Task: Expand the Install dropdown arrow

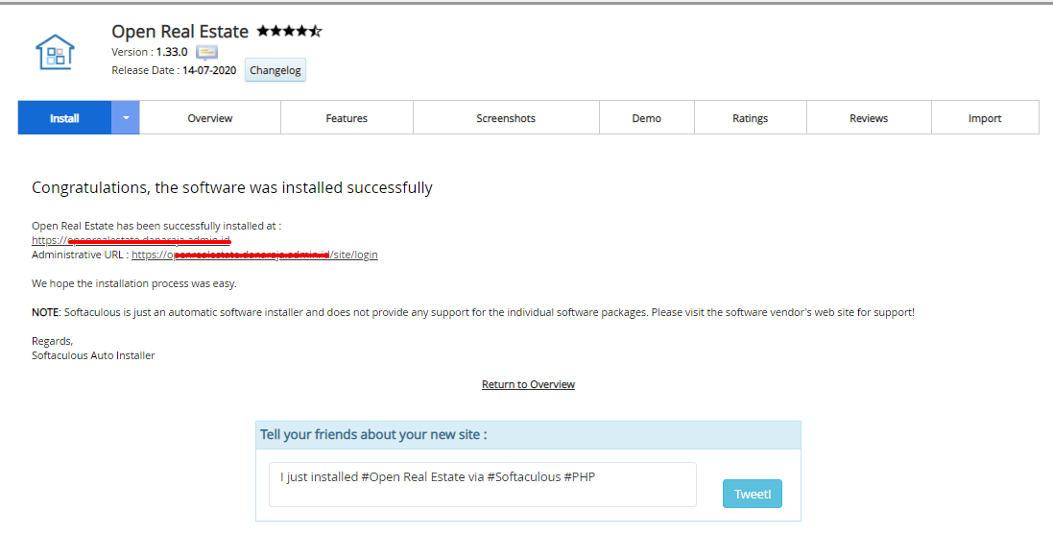Action: [126, 117]
